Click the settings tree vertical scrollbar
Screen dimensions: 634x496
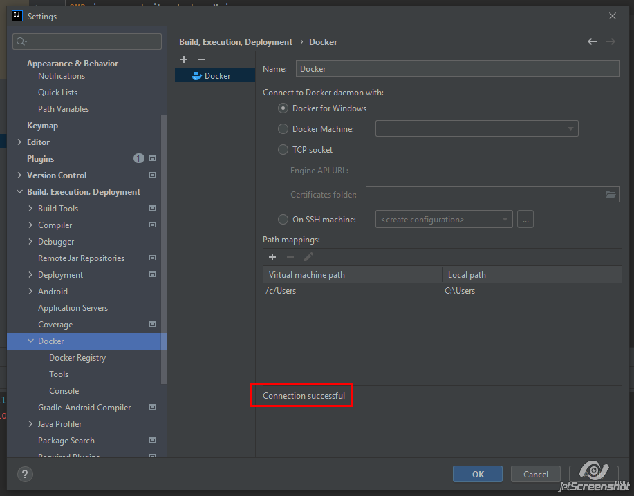click(164, 249)
